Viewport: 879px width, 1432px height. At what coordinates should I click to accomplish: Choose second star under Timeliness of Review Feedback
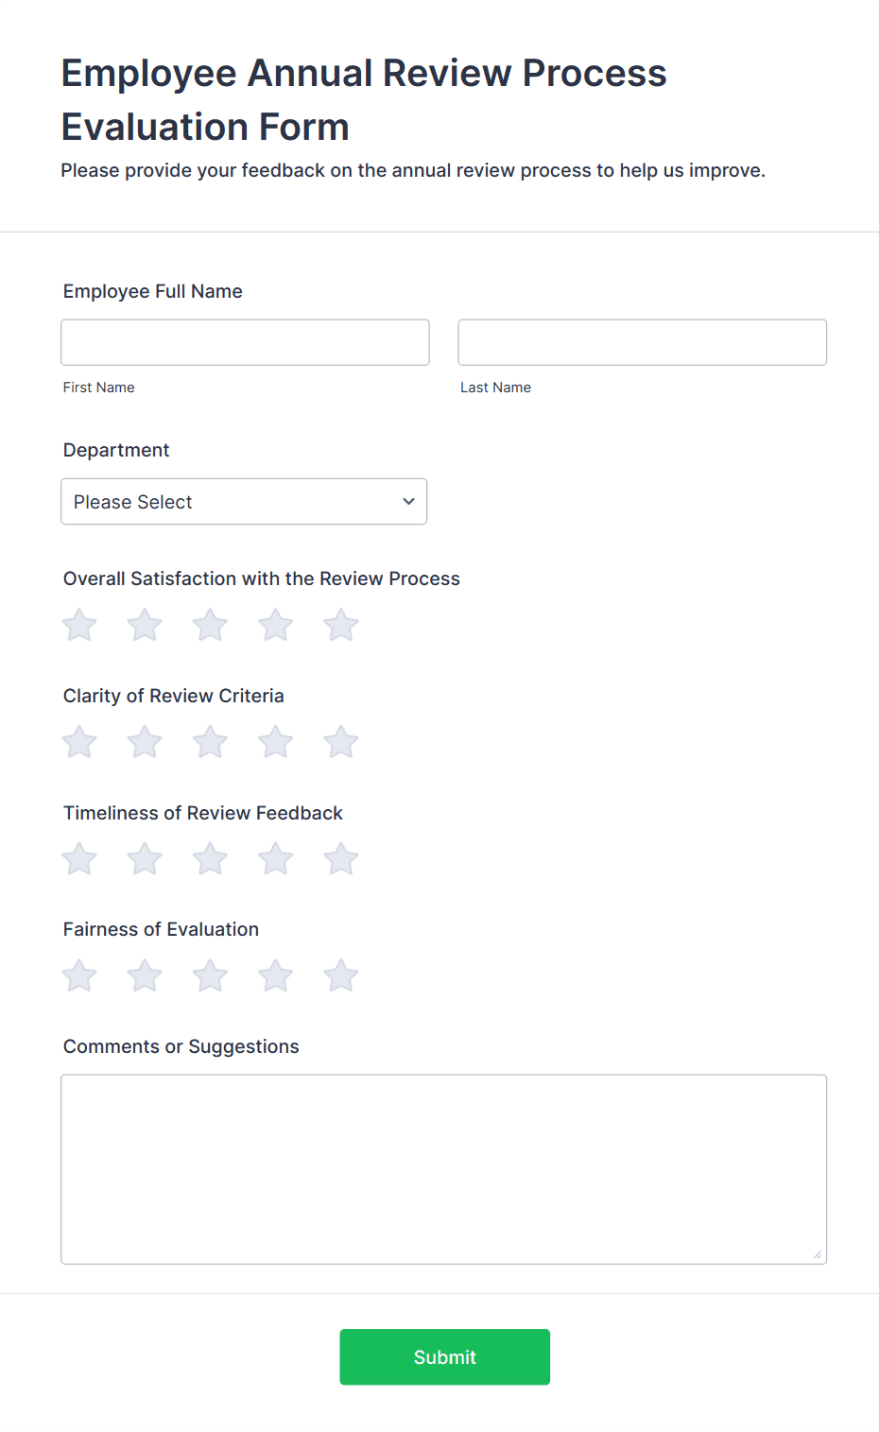click(x=145, y=859)
